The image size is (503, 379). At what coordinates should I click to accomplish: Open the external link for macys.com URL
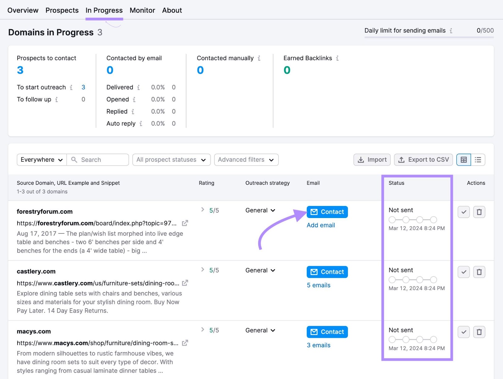185,343
